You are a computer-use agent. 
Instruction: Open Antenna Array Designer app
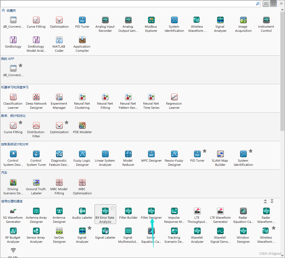pos(36,215)
